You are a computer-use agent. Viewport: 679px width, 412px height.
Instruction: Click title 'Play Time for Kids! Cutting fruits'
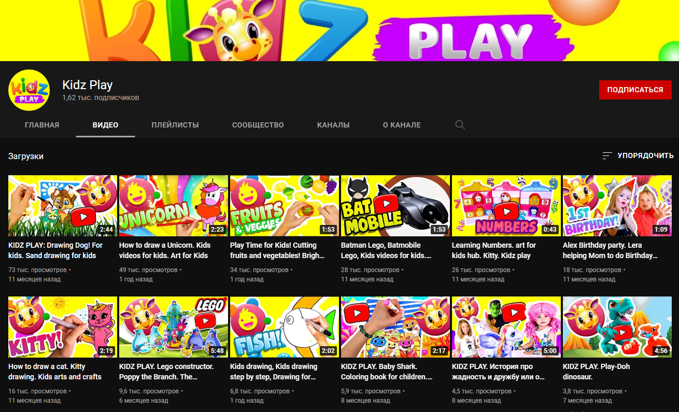[x=277, y=250]
